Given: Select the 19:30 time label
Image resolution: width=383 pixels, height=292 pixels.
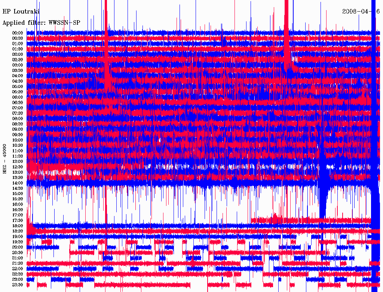Looking at the screenshot, I should click(x=18, y=242).
